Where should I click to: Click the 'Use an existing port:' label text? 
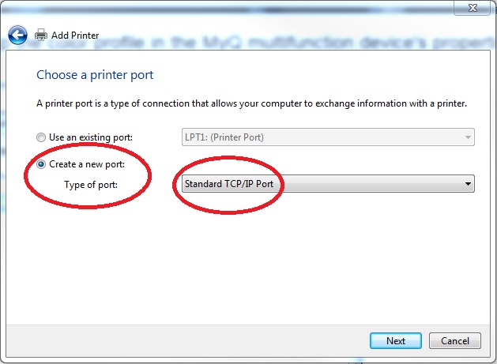(x=91, y=137)
